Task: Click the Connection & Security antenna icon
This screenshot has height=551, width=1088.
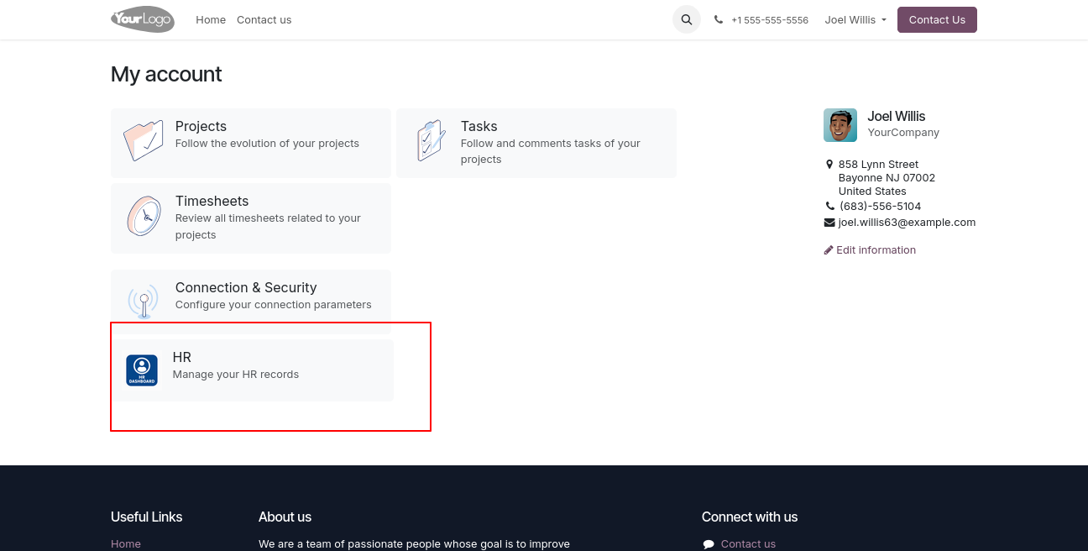Action: pyautogui.click(x=144, y=301)
